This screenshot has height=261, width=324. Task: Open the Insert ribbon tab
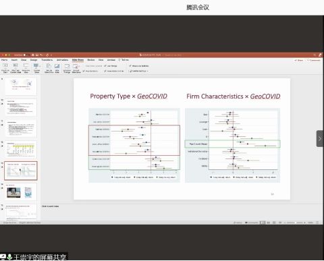[14, 60]
